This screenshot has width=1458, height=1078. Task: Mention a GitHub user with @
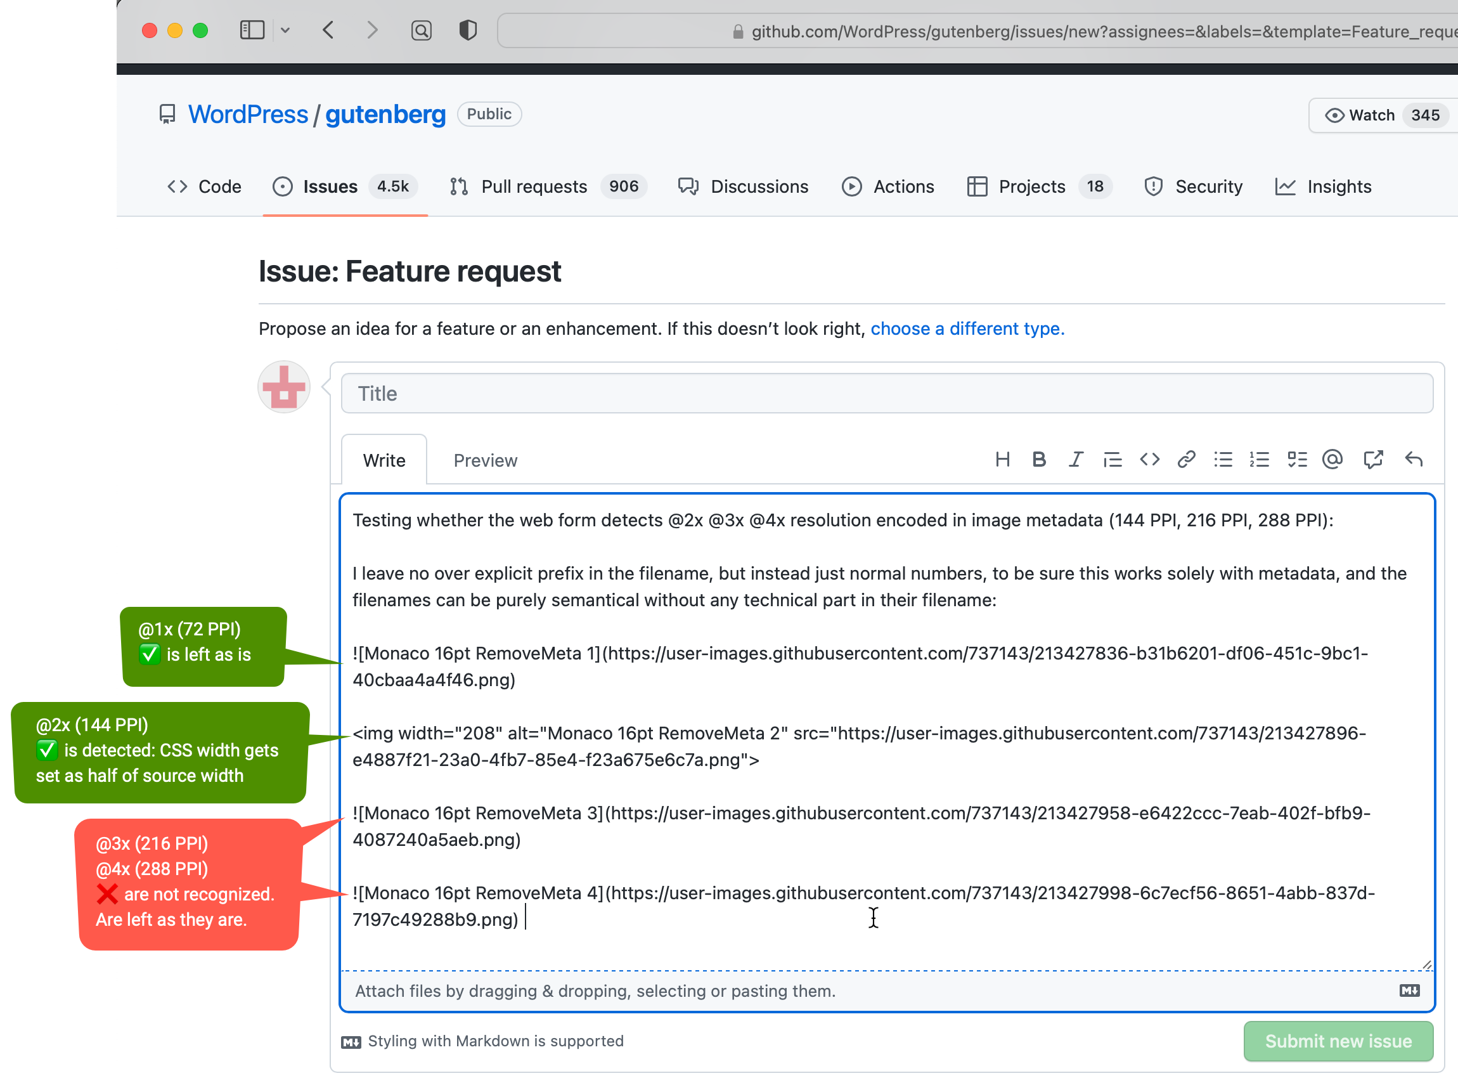click(x=1332, y=459)
